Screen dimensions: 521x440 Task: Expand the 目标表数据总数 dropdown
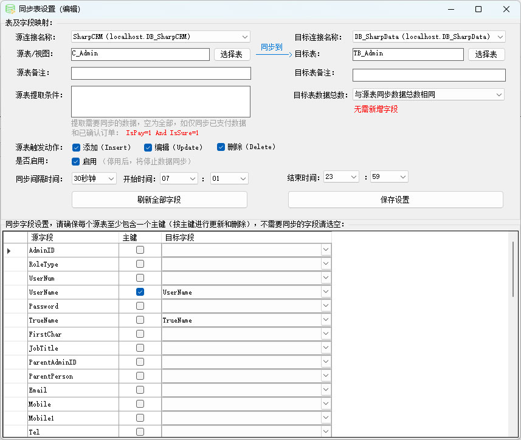click(x=499, y=95)
